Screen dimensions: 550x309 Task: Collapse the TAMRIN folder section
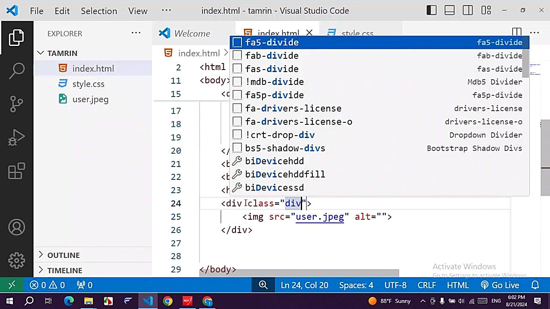click(x=92, y=53)
